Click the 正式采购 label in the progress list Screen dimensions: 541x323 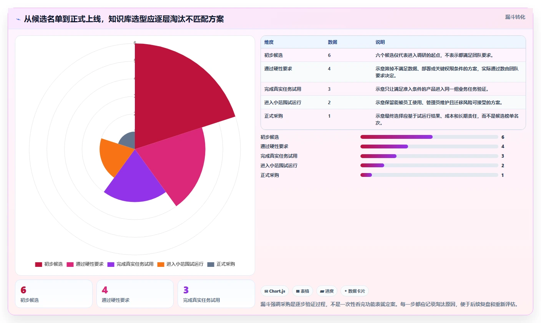270,175
